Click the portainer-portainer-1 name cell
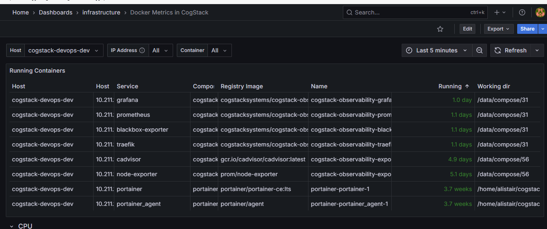 tap(350, 189)
